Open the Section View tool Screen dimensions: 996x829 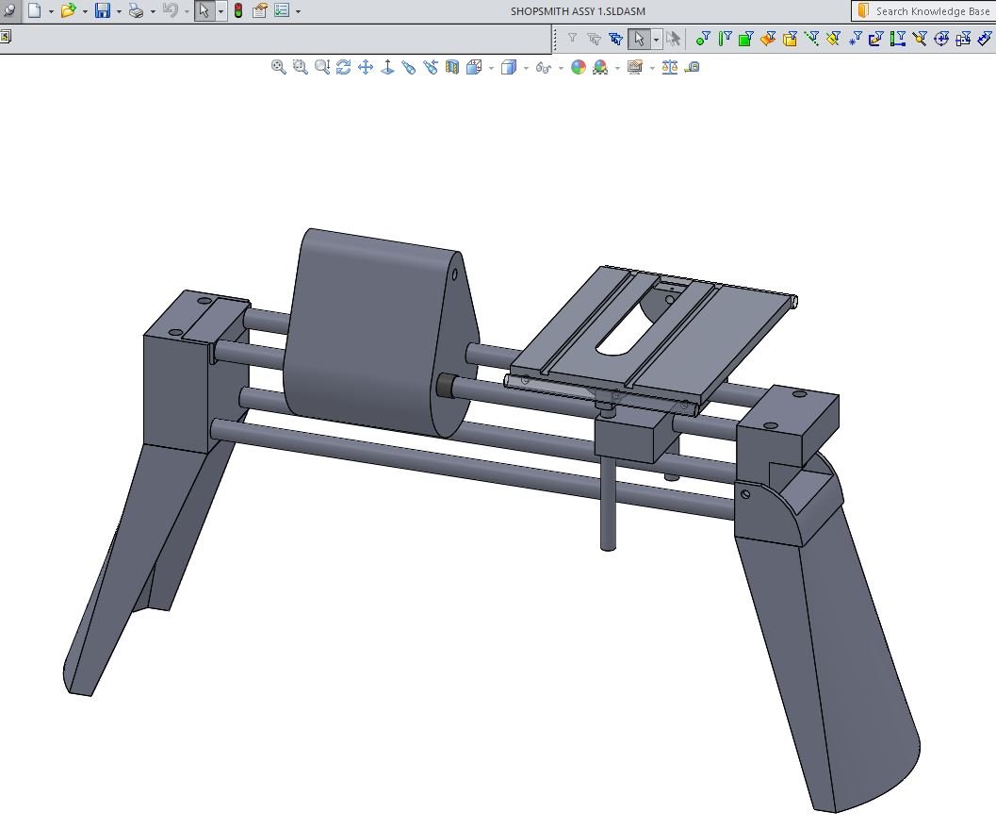(x=452, y=67)
